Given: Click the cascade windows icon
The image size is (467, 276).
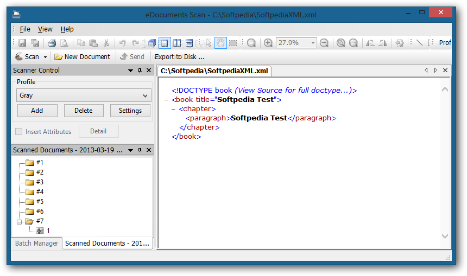Looking at the screenshot, I should pos(152,43).
